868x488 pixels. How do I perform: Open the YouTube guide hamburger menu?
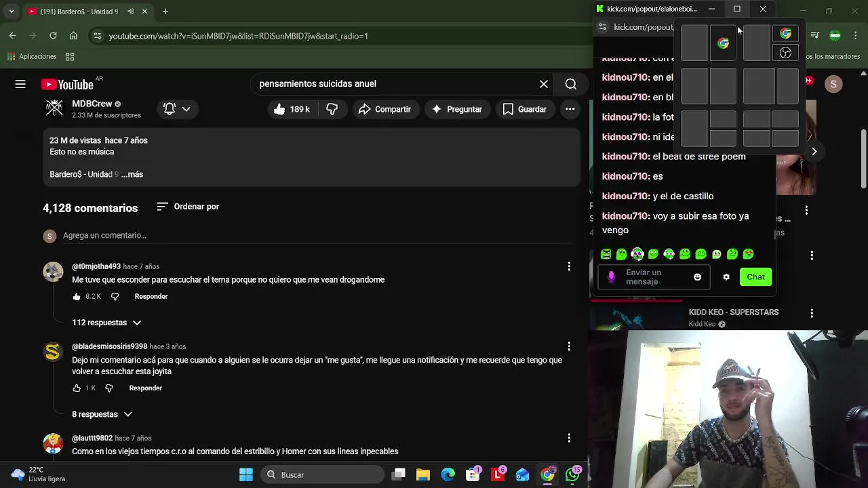[x=20, y=84]
